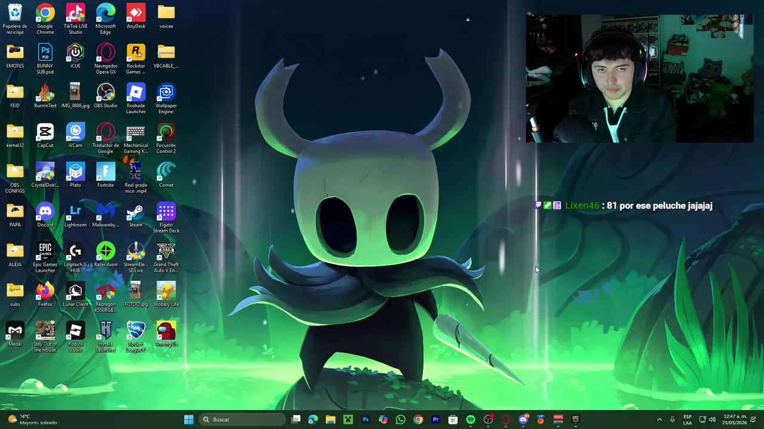Open the Redragon K550RGB icon
The width and height of the screenshot is (764, 429).
[106, 297]
